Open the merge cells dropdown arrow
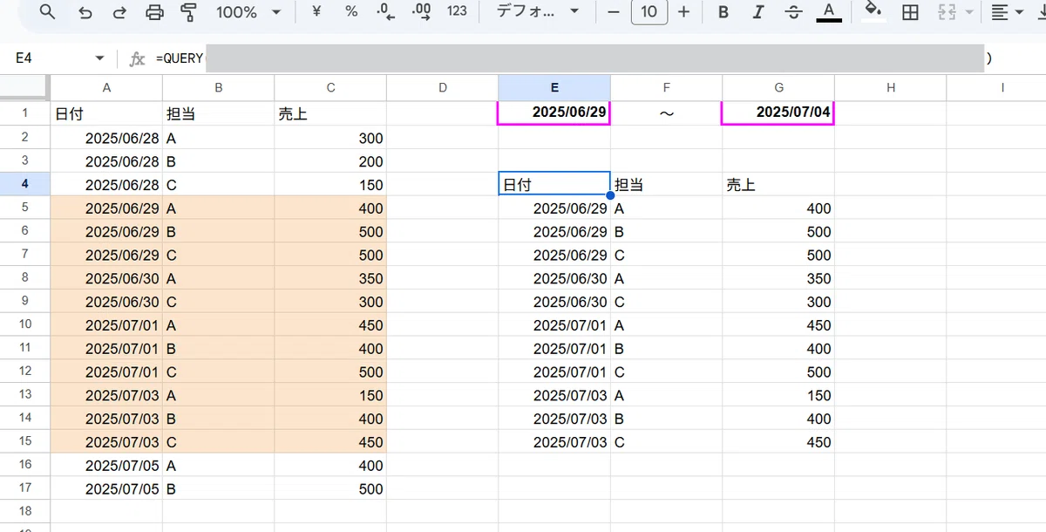 tap(969, 12)
